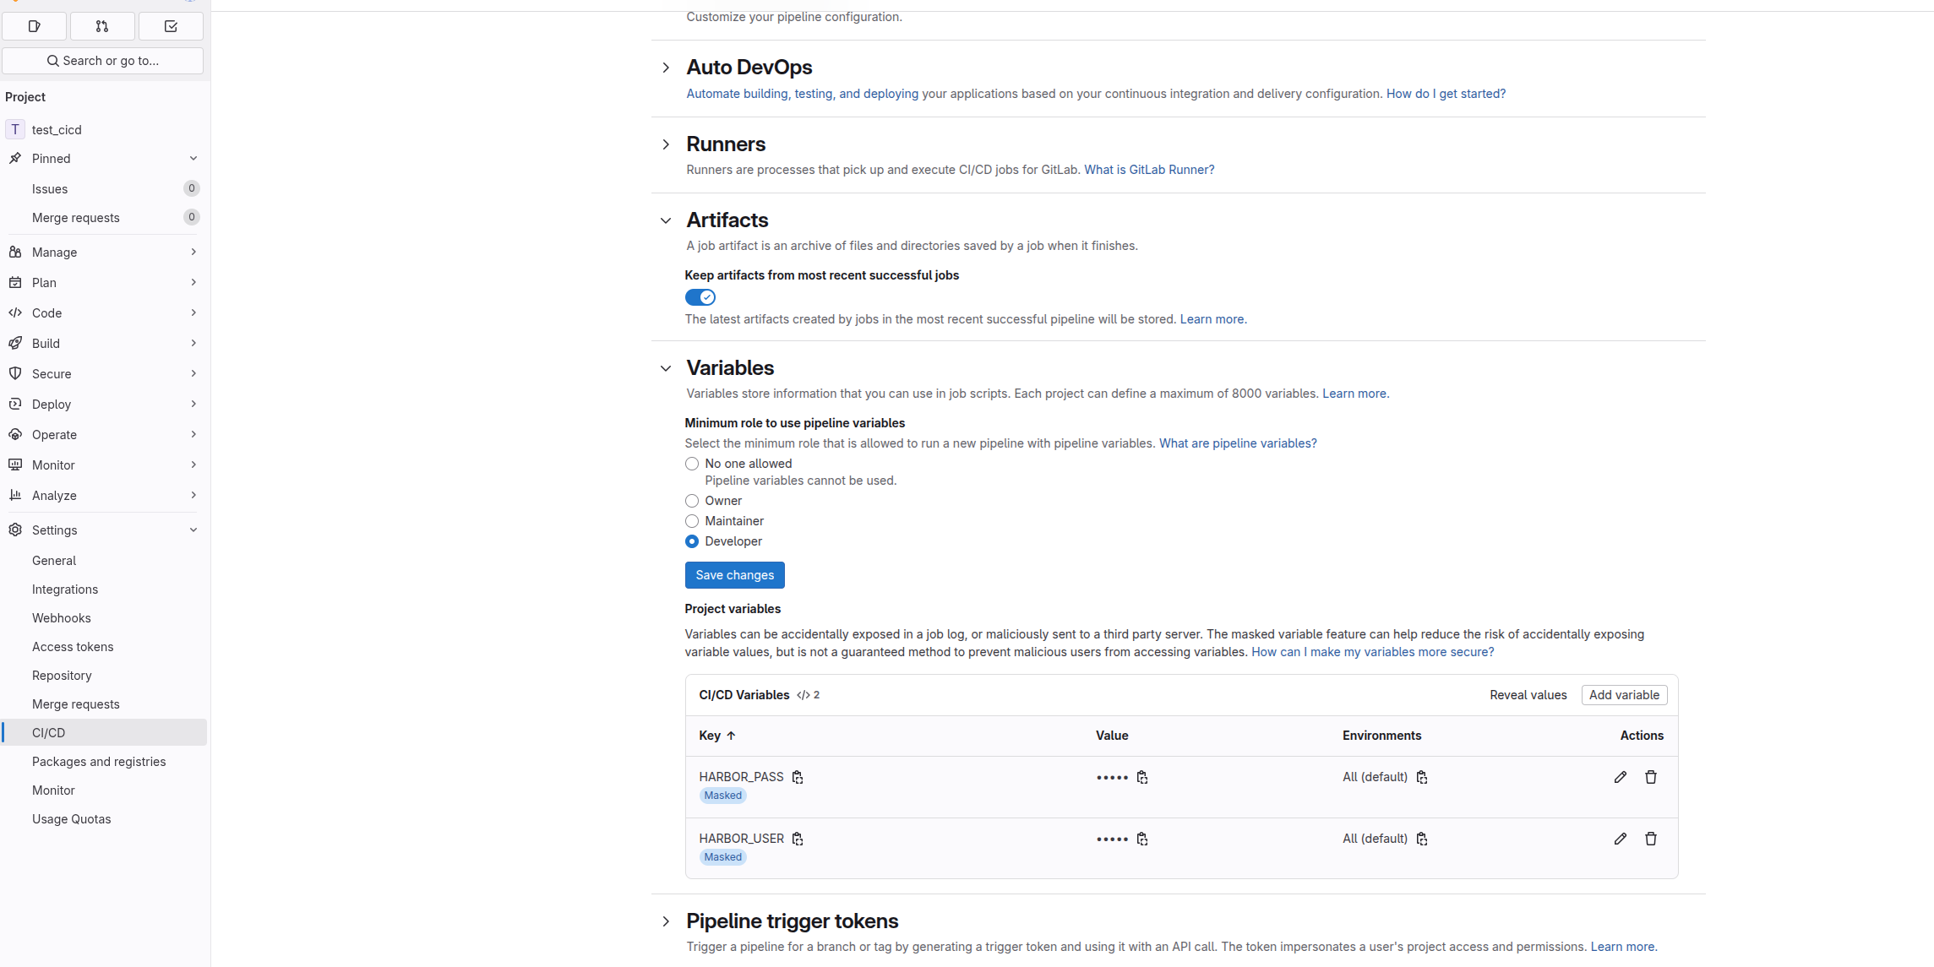Delete the HARBOR_PASS variable using trash icon
The height and width of the screenshot is (967, 1934).
(1650, 777)
